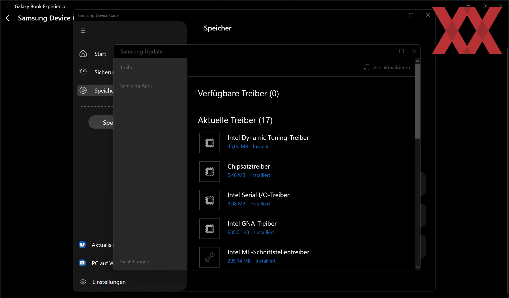
Task: Click Intel Serial I/O-Treiber entry title
Action: 258,195
